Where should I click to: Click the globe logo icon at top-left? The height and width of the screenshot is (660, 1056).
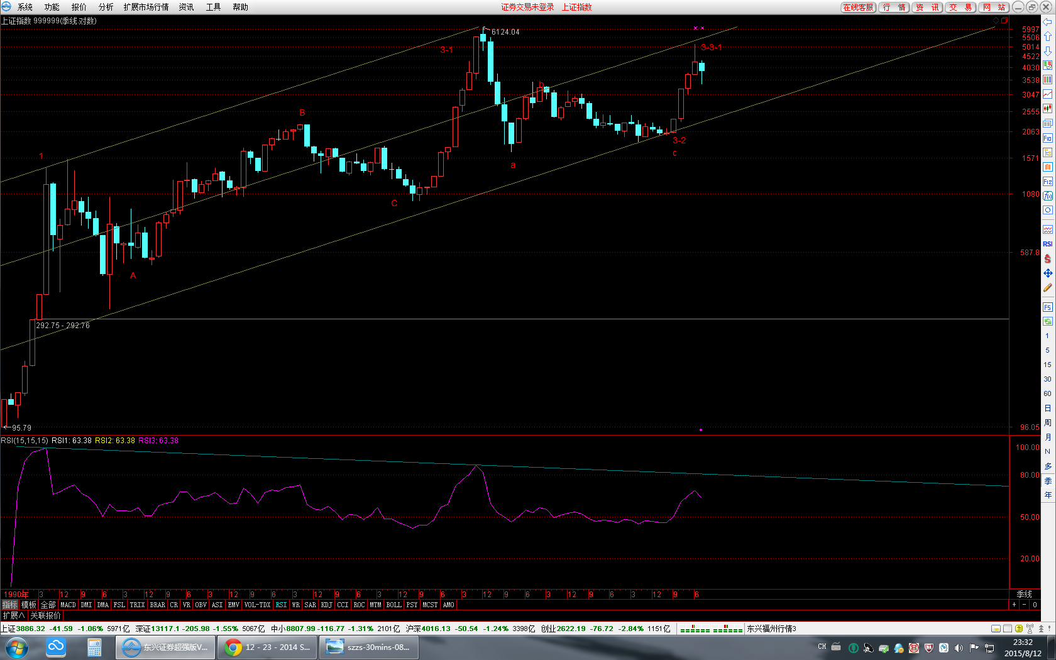coord(6,6)
